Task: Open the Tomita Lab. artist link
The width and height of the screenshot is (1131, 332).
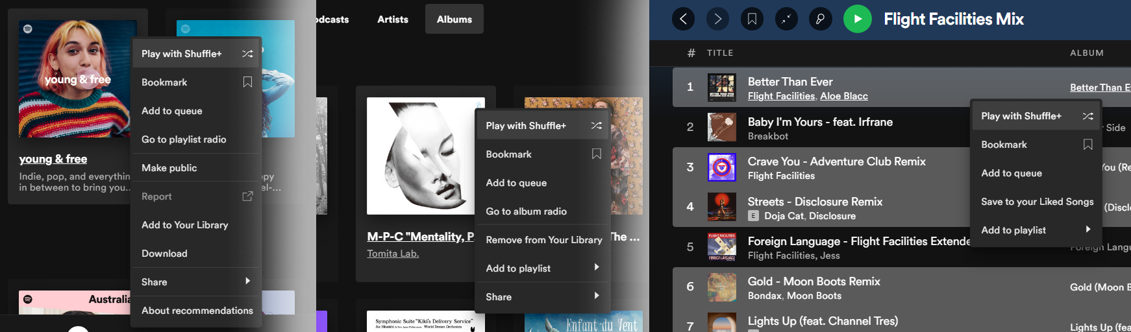Action: coord(393,254)
